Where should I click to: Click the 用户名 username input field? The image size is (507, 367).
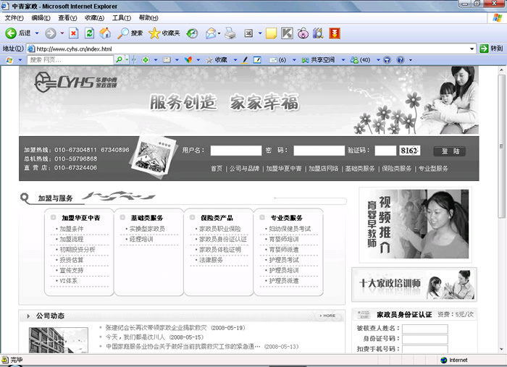tap(235, 151)
